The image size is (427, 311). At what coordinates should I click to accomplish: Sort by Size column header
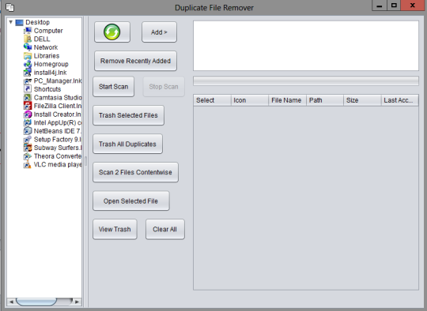point(362,100)
